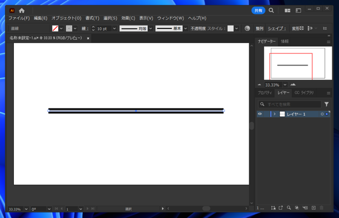Click the 線: stroke panel link
339x218 pixels.
pos(85,28)
